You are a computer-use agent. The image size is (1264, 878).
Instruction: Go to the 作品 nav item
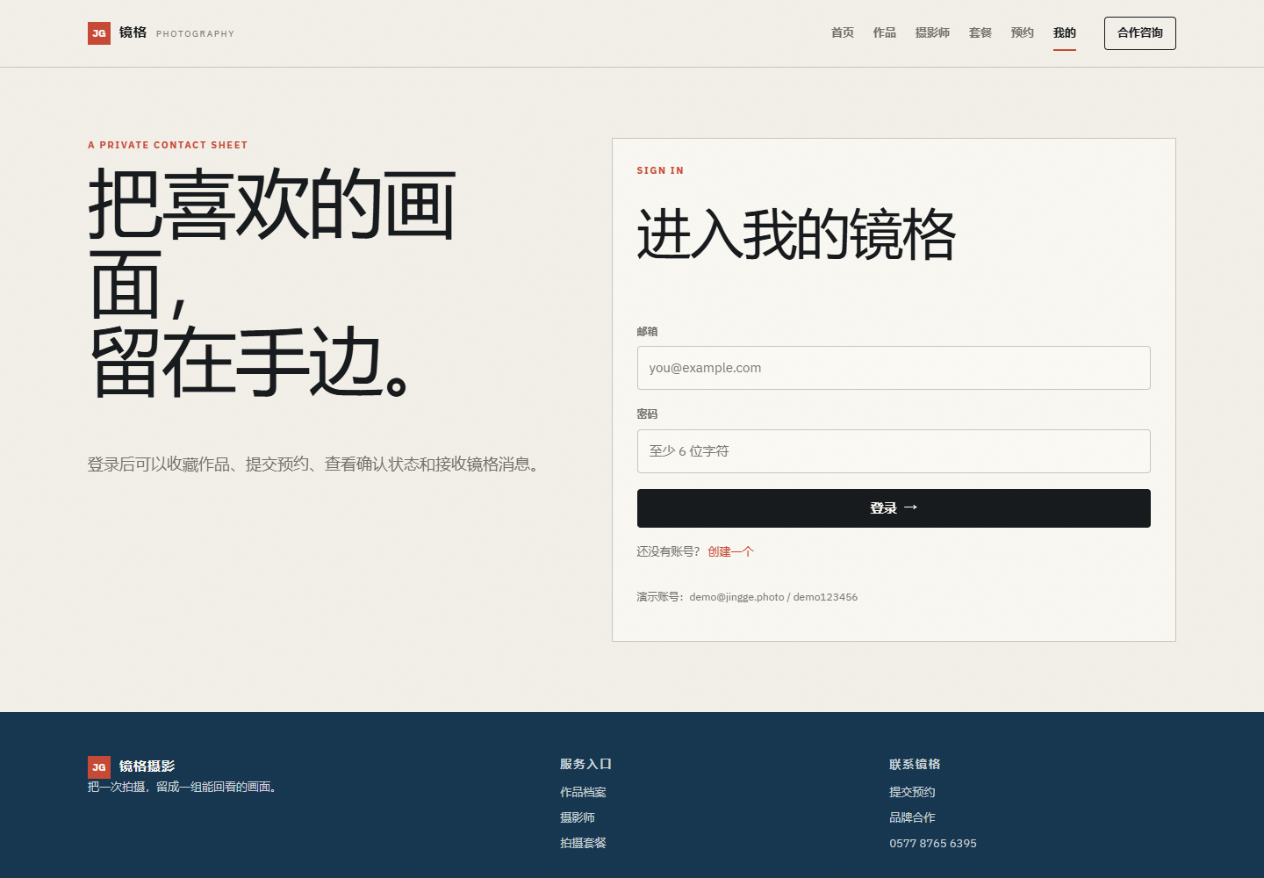tap(885, 32)
